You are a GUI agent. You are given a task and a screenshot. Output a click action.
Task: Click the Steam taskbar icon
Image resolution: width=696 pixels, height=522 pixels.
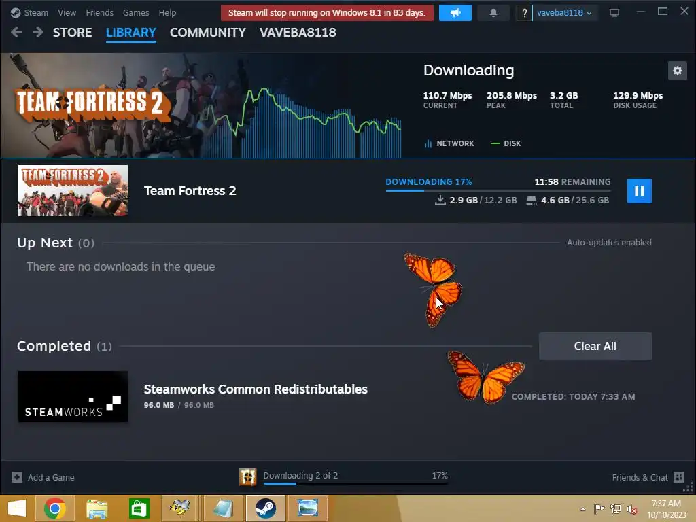266,508
